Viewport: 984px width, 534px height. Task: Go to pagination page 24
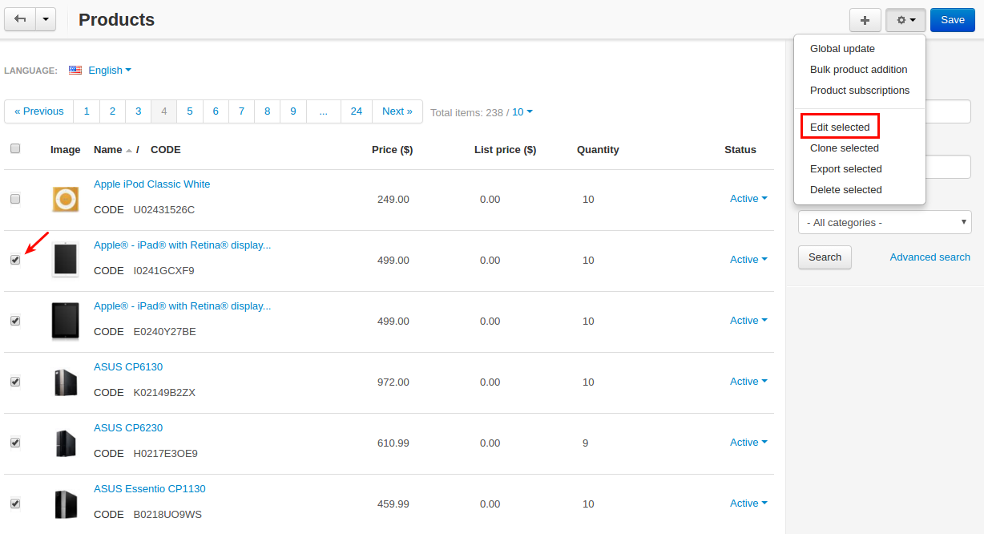coord(357,111)
